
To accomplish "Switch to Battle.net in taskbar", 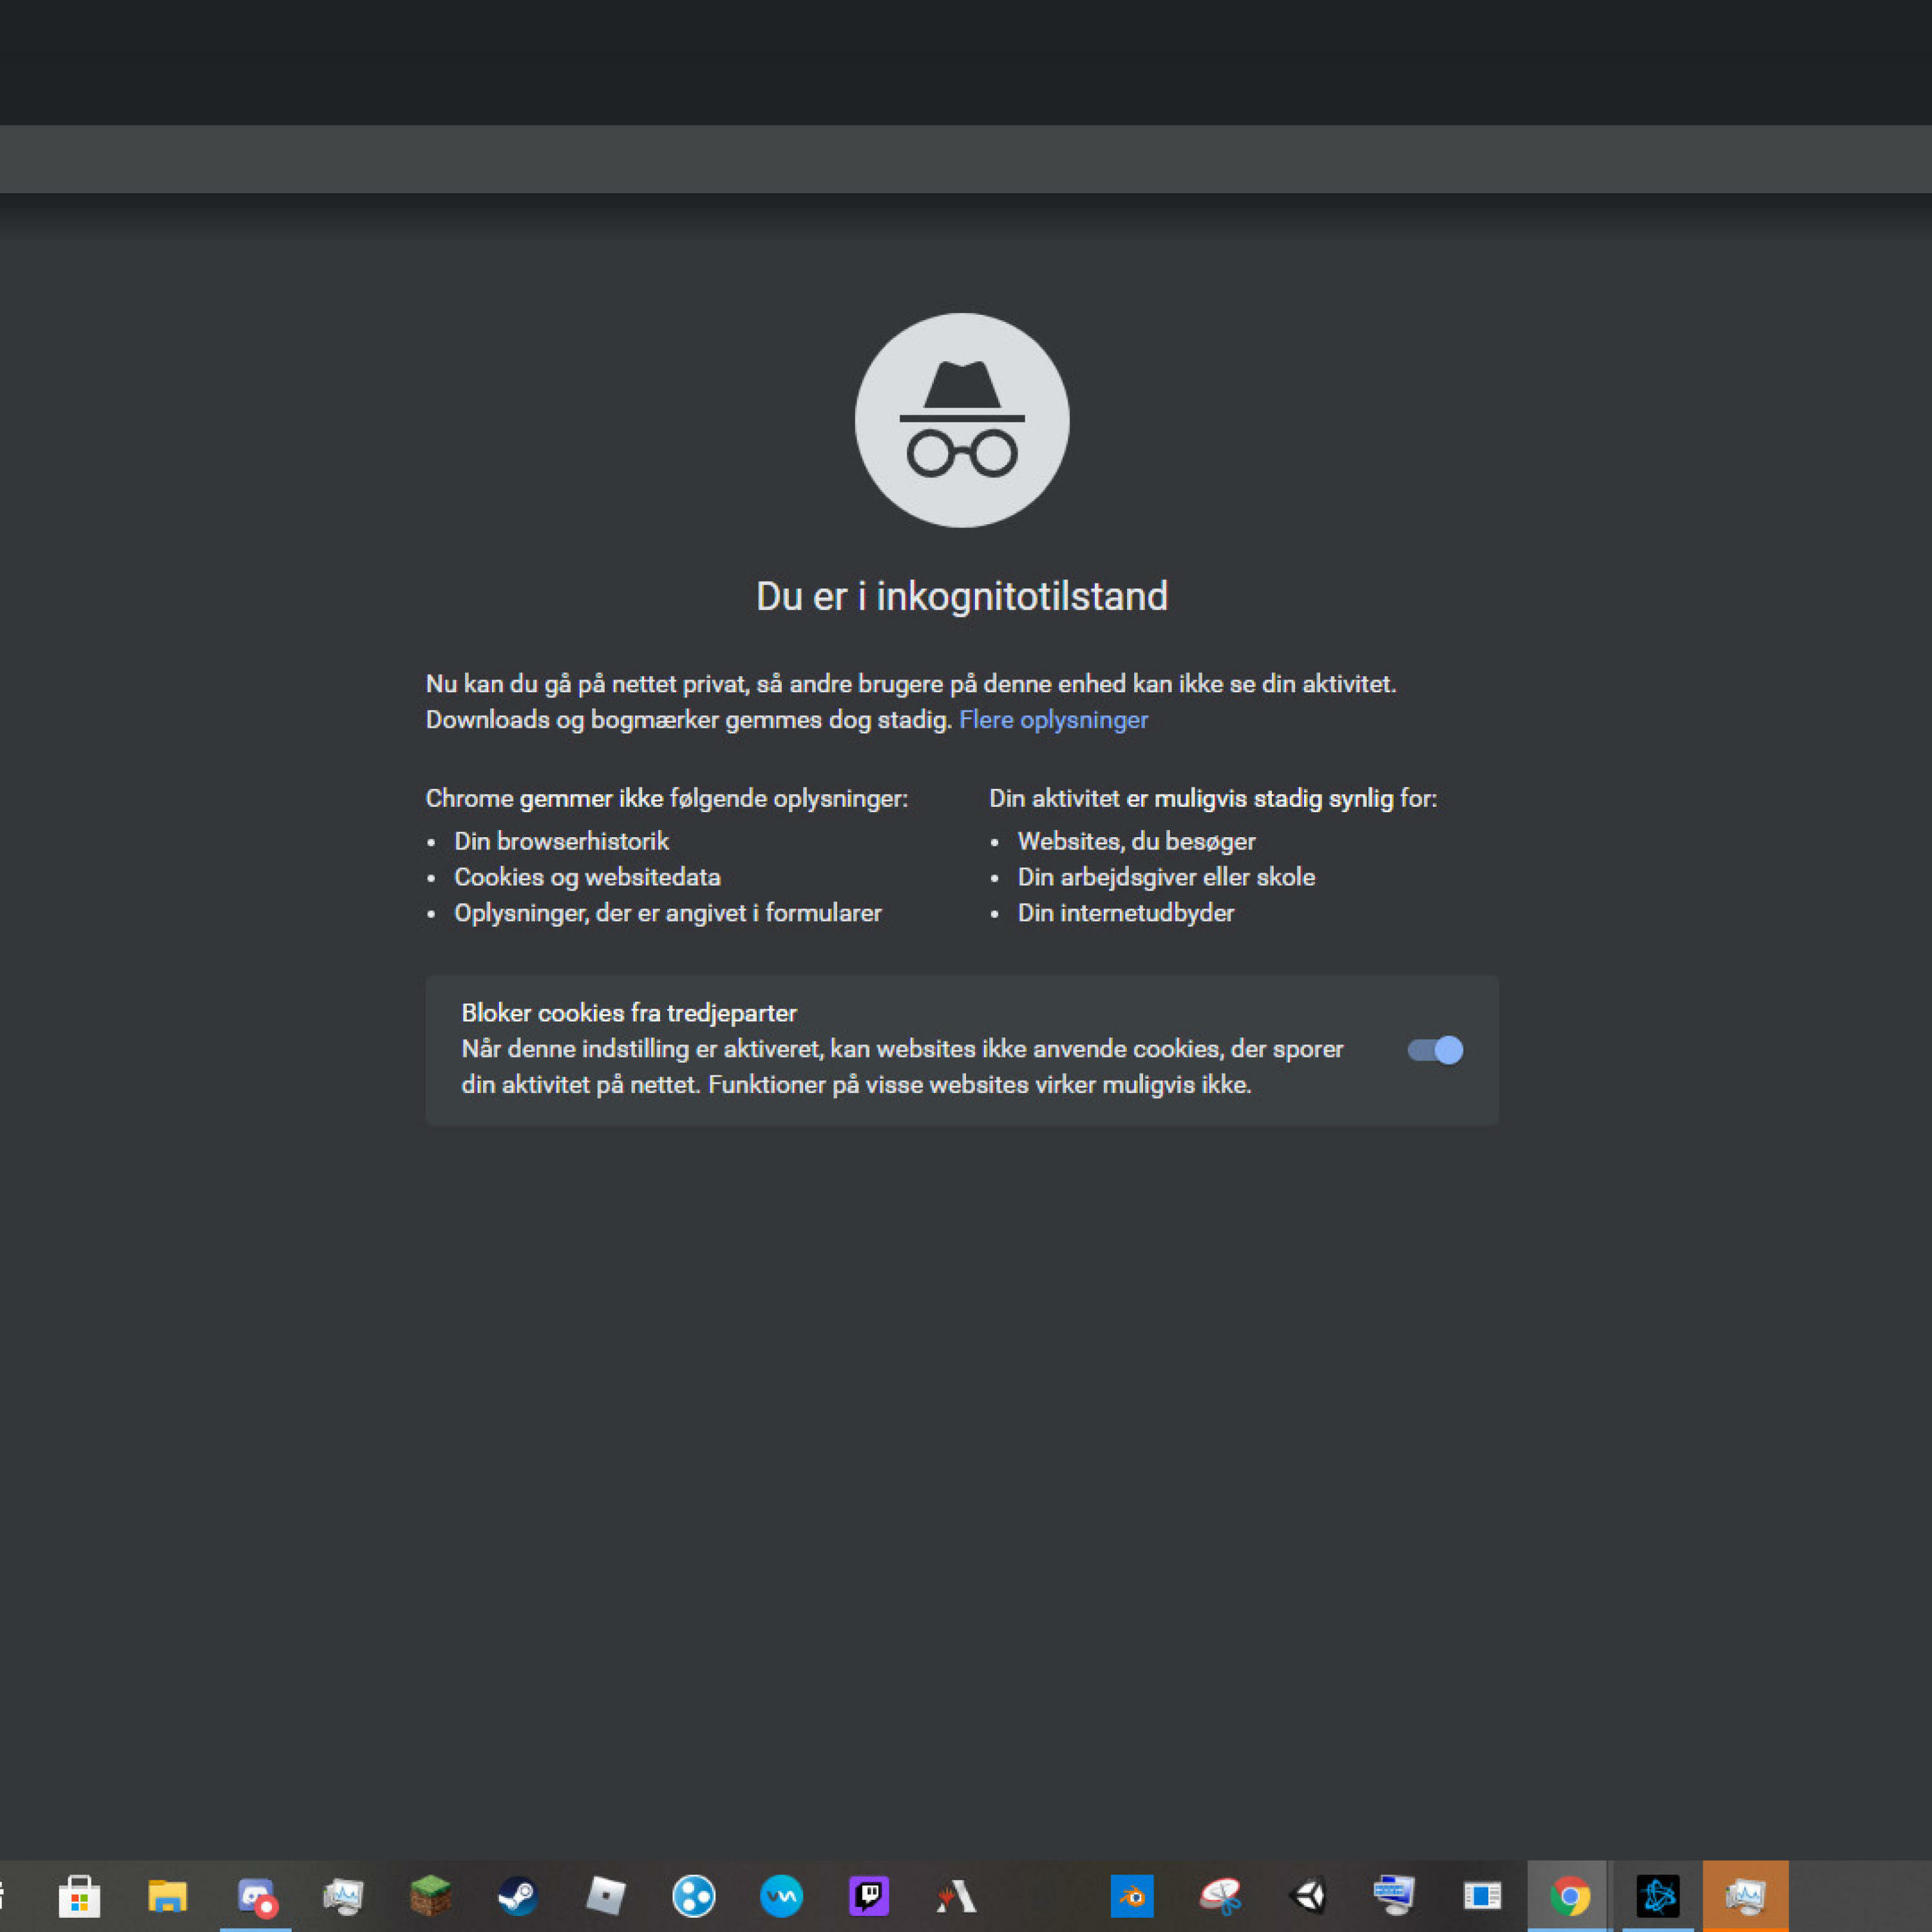I will coord(1657,1895).
